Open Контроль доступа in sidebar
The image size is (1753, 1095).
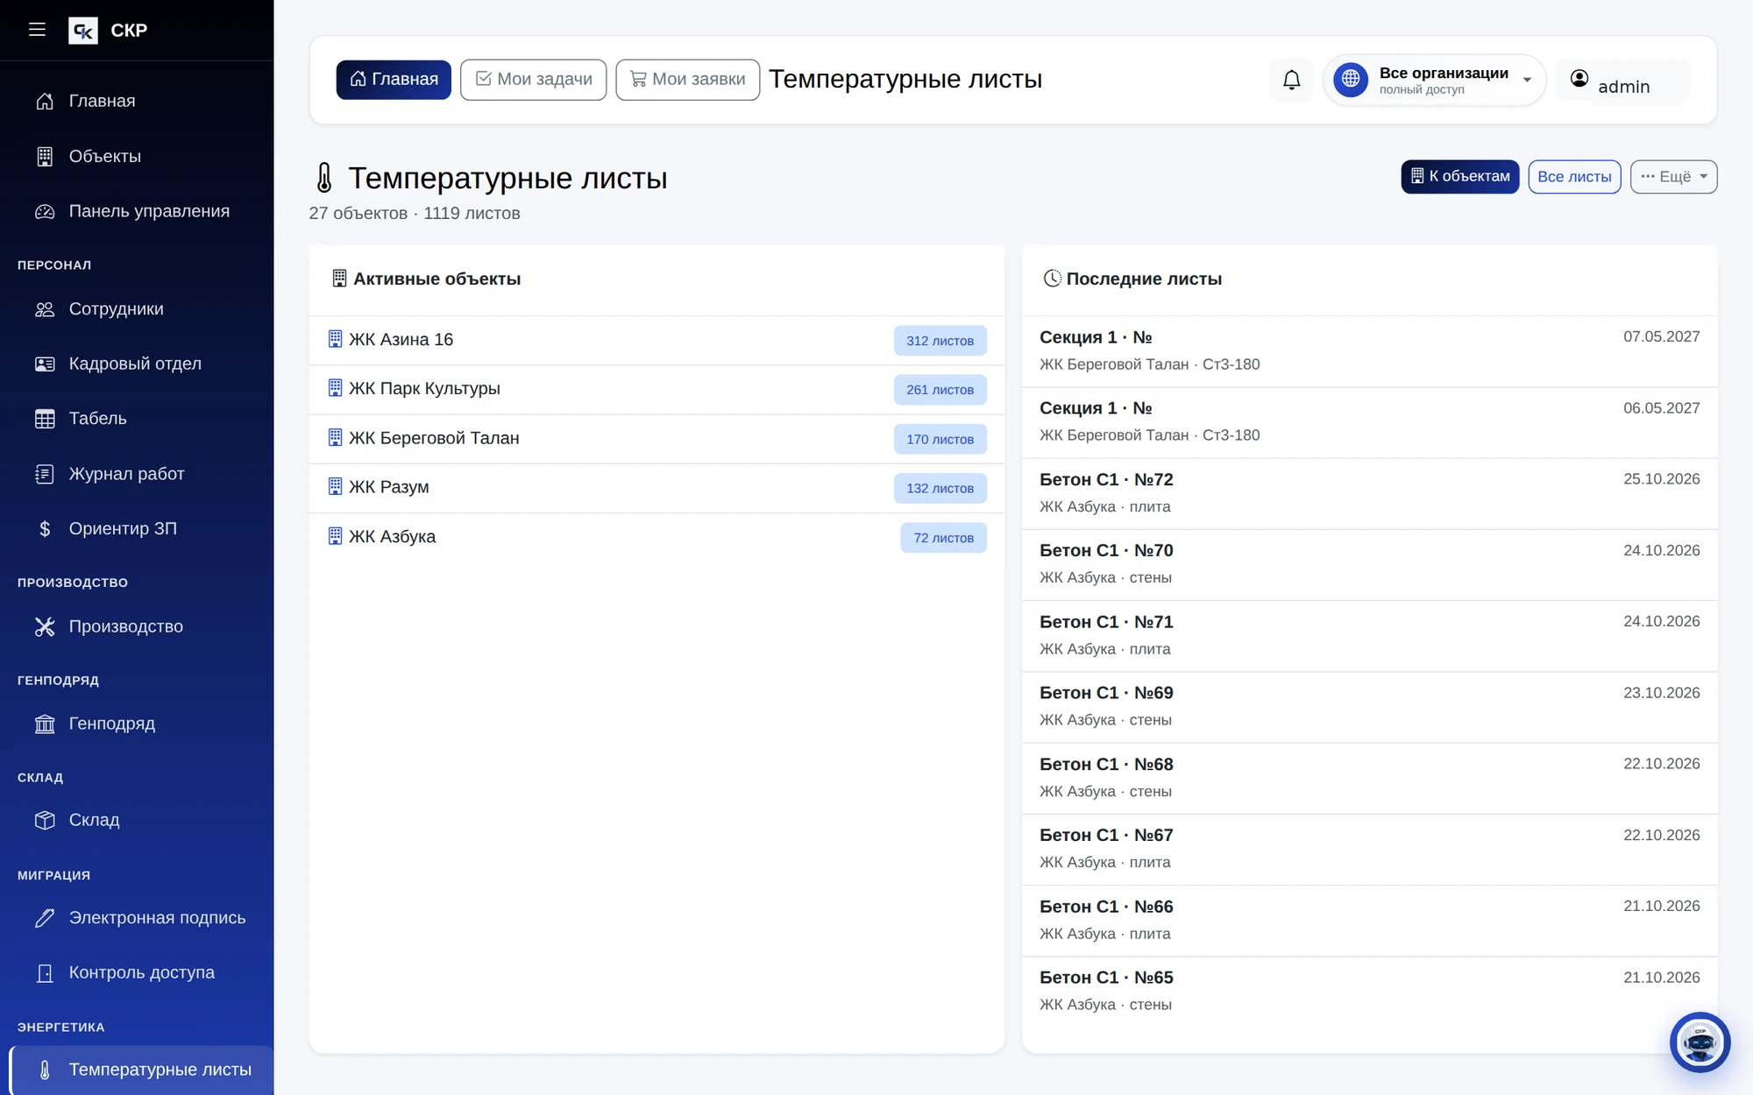[x=137, y=973]
